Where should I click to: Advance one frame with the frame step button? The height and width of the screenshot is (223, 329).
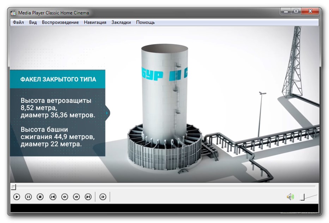(103, 197)
